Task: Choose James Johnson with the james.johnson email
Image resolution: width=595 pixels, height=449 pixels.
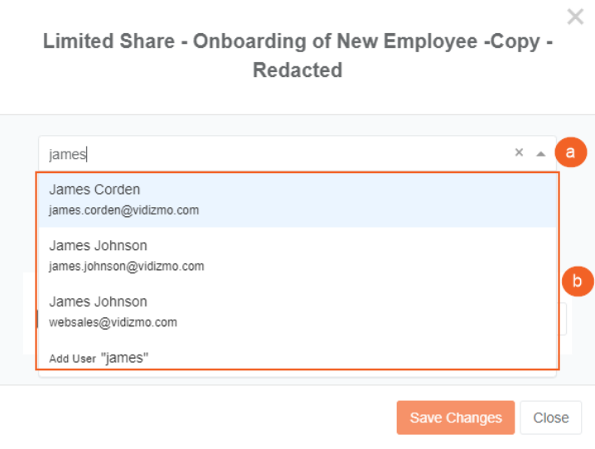Action: click(x=297, y=256)
